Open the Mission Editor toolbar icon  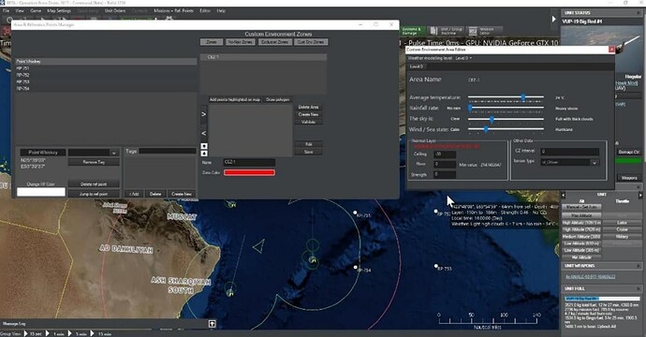485,31
